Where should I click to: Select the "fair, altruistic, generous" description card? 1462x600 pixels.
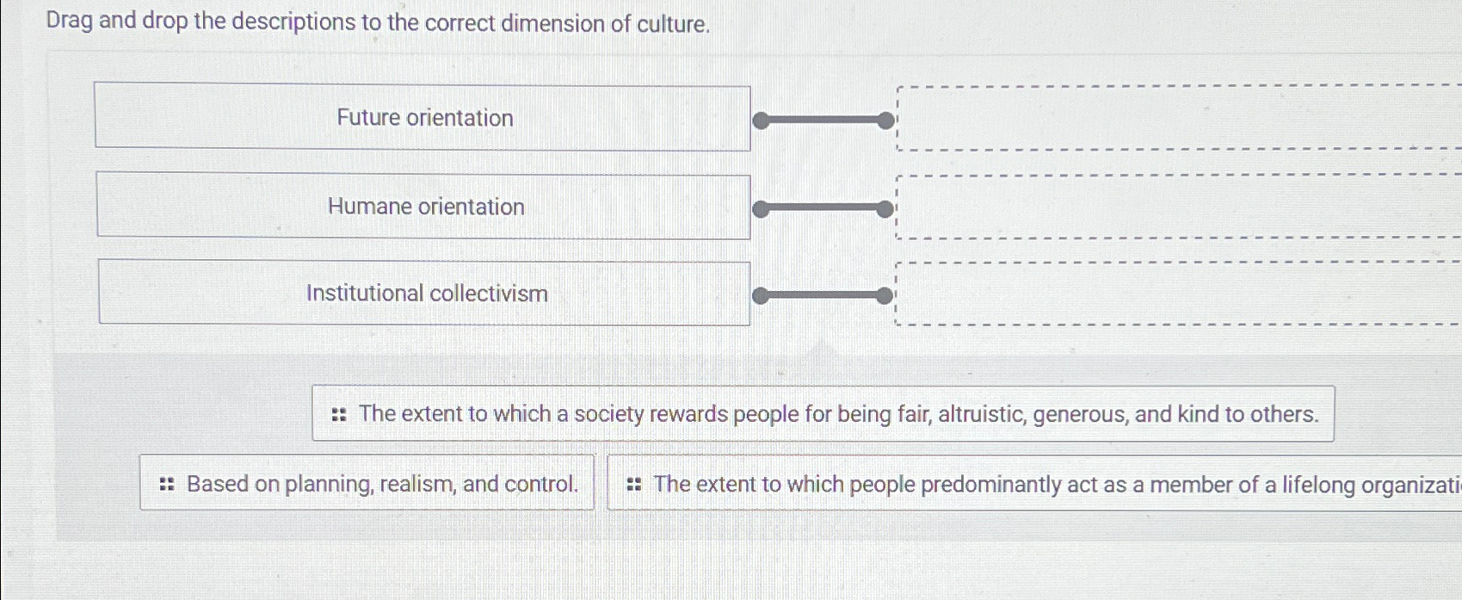tap(837, 414)
